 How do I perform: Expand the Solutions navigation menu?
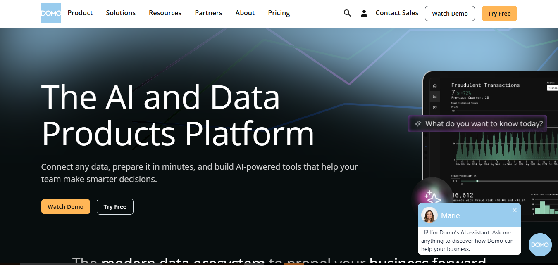121,13
